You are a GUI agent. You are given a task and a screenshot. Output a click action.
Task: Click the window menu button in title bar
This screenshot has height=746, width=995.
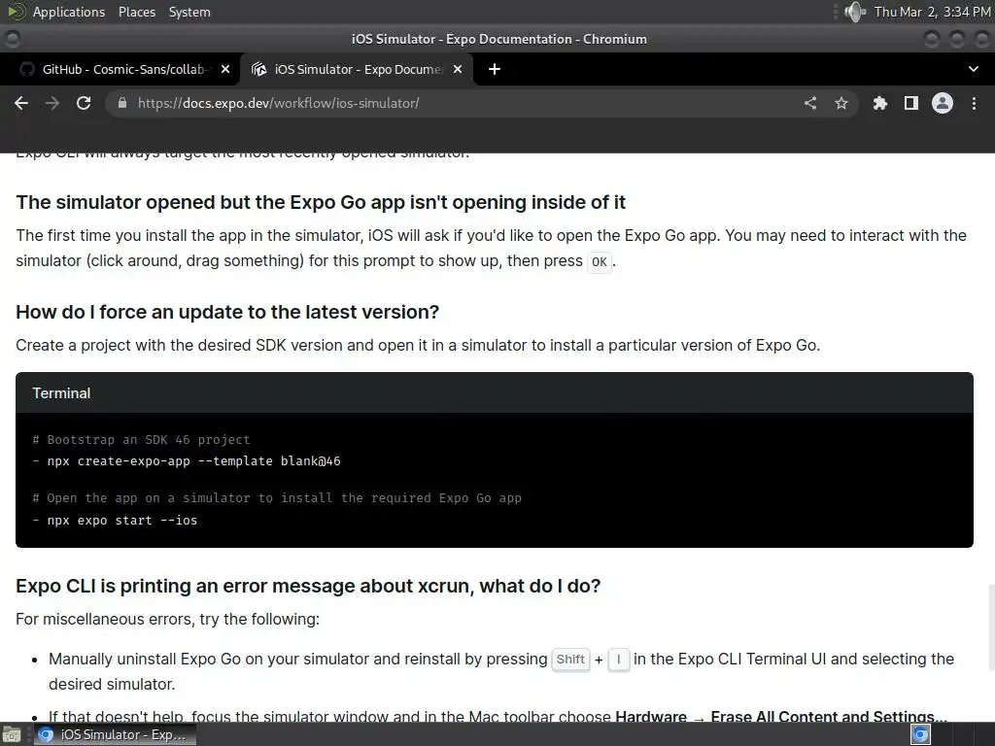pos(12,39)
